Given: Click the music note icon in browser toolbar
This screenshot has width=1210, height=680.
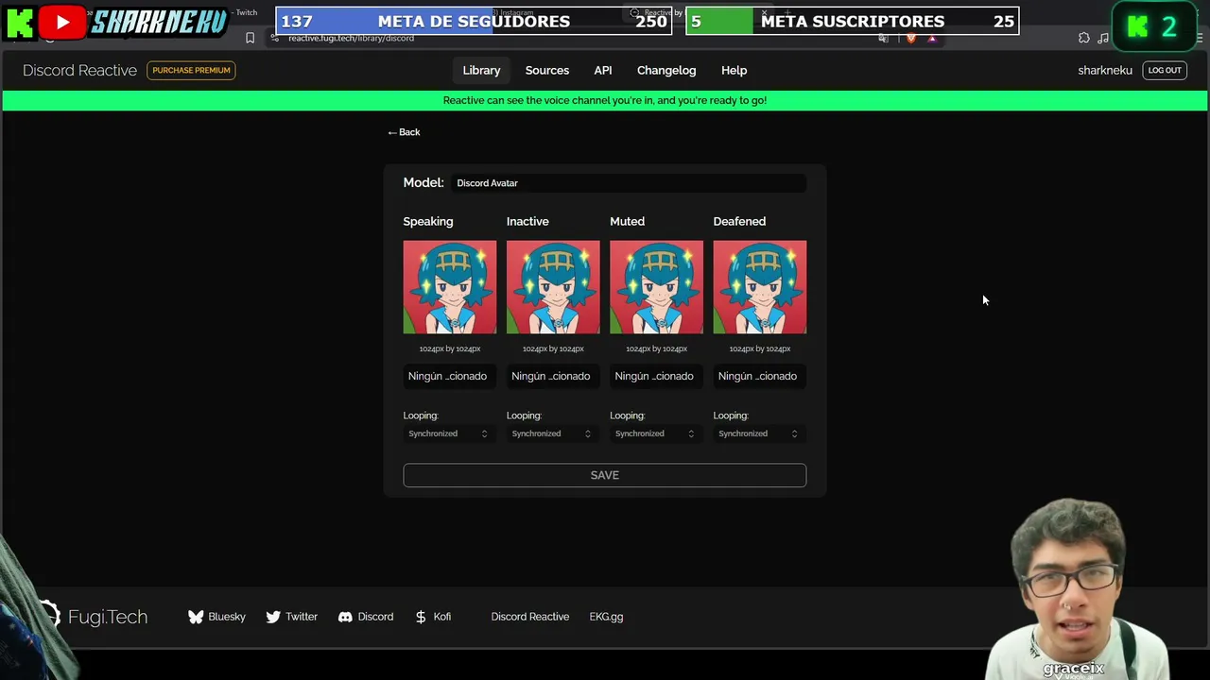Looking at the screenshot, I should point(1103,38).
